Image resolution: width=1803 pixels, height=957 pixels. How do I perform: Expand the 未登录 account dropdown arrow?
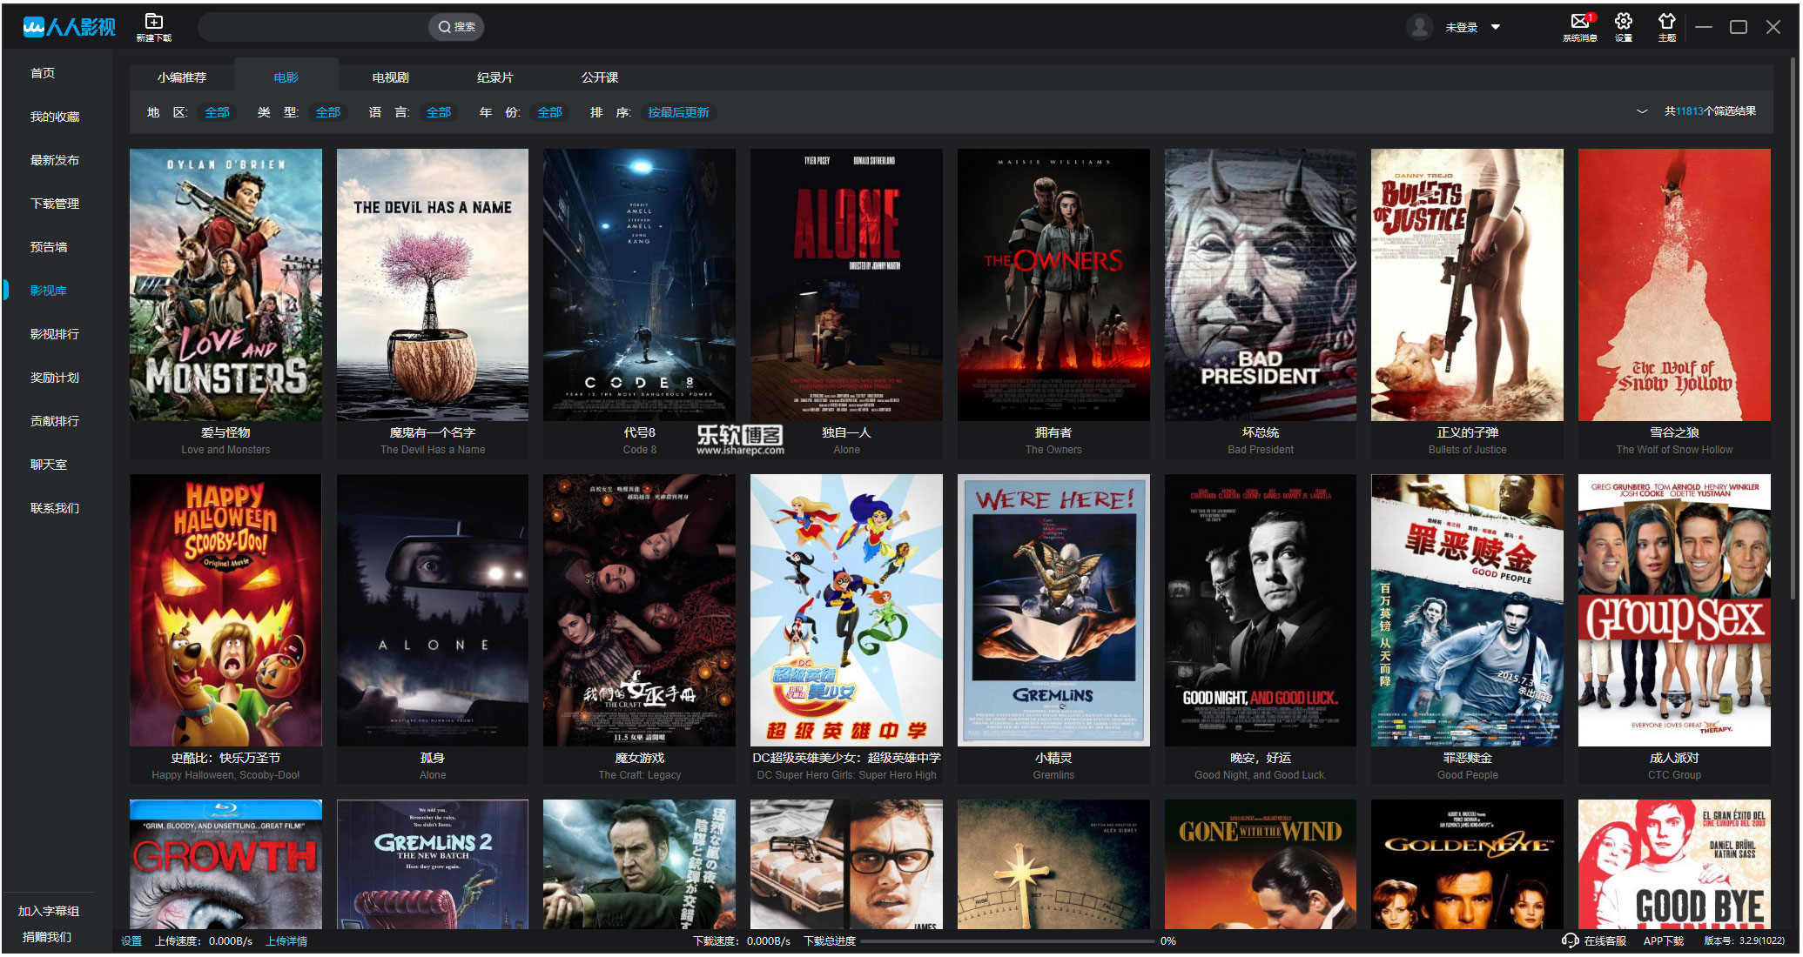pos(1496,27)
